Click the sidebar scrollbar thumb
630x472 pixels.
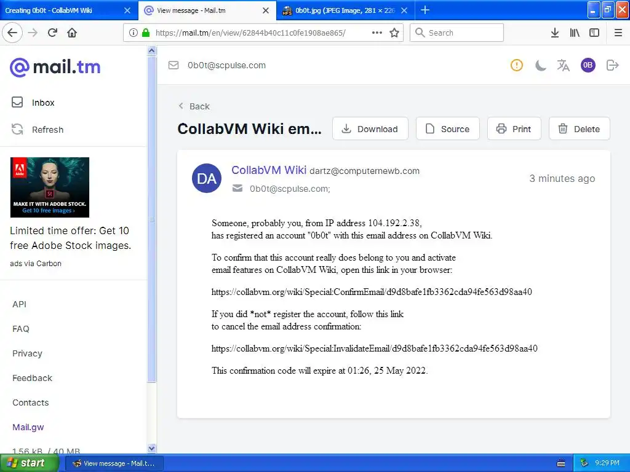point(151,219)
